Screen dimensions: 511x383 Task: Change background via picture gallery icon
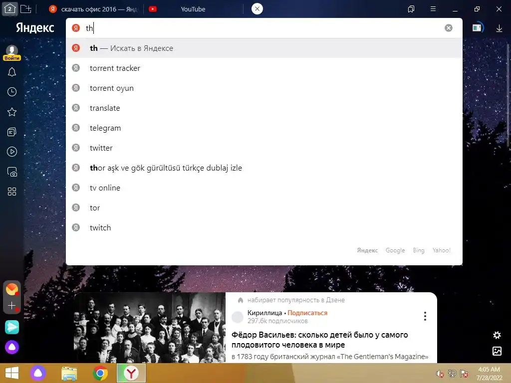point(497,351)
